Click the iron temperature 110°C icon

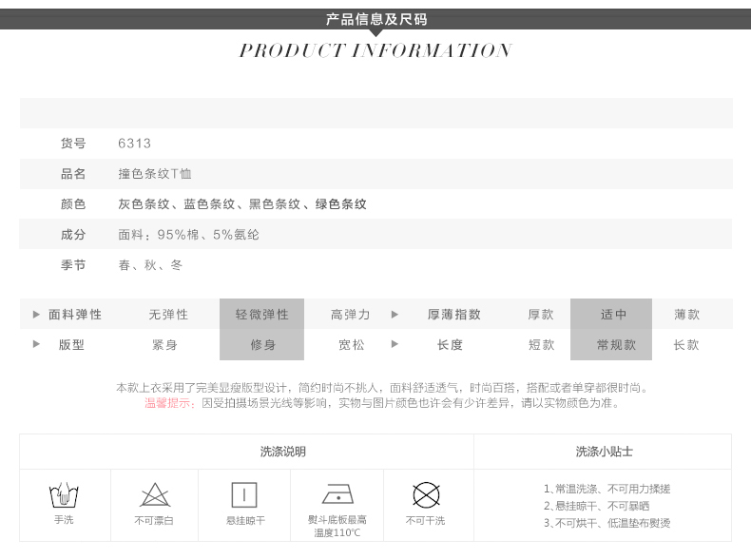click(x=337, y=493)
